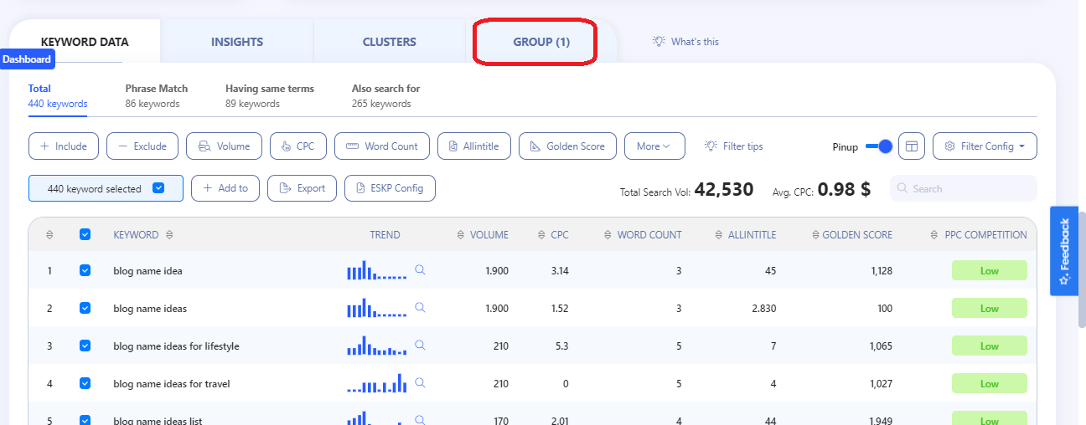This screenshot has height=425, width=1086.
Task: Open trend magnifier for blog name ideas list
Action: click(x=421, y=419)
